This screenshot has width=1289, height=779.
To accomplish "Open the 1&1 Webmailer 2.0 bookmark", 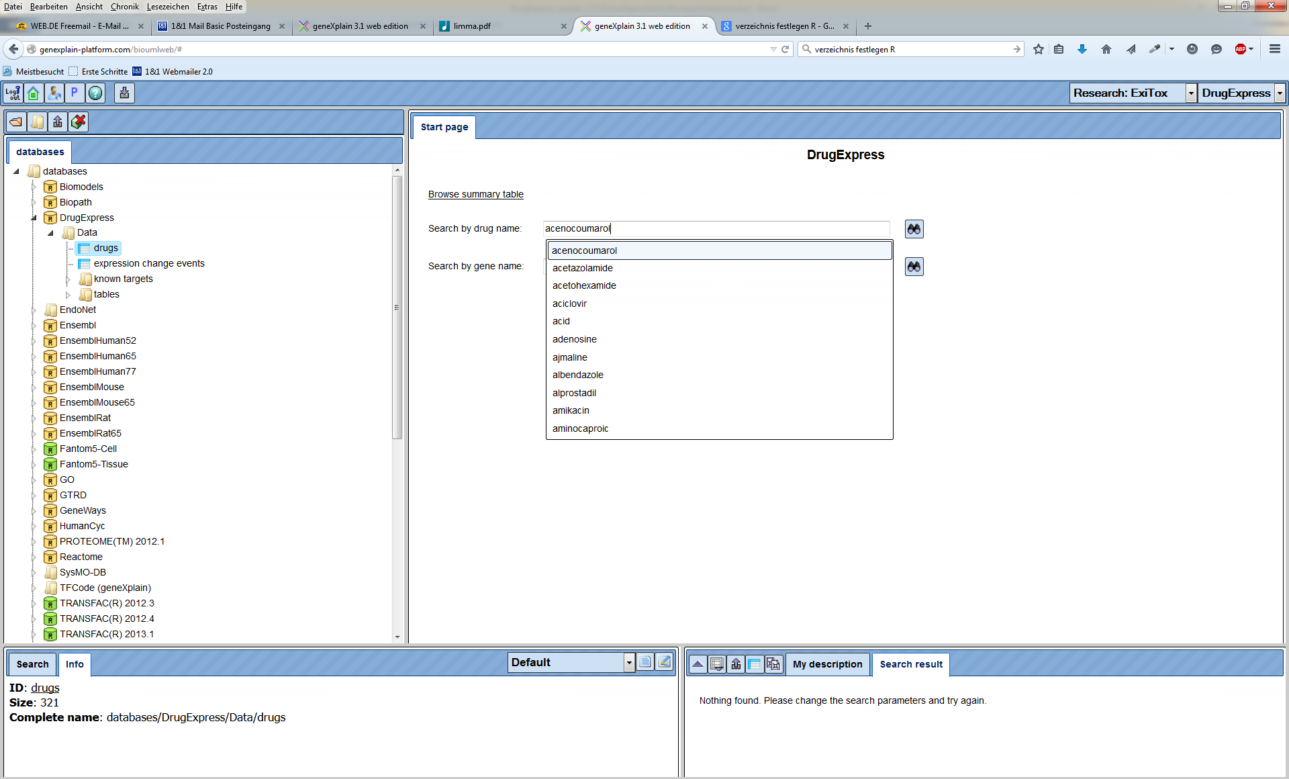I will (173, 72).
